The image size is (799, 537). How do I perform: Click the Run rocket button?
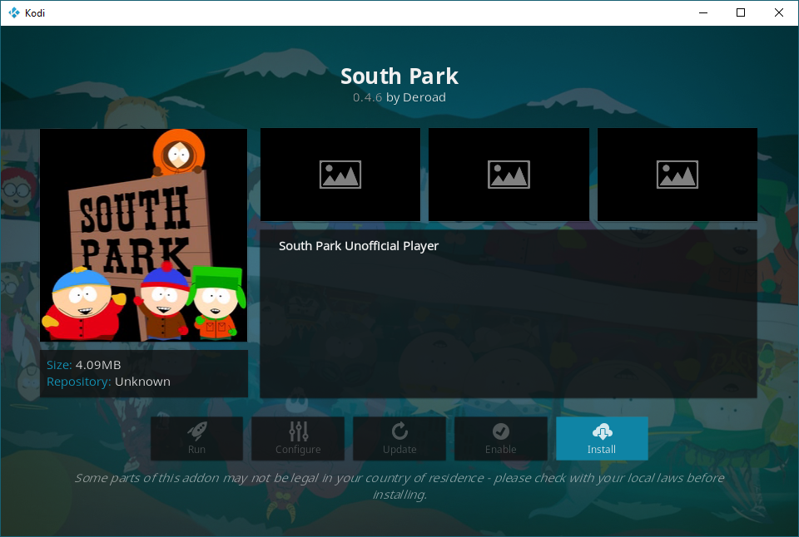196,438
